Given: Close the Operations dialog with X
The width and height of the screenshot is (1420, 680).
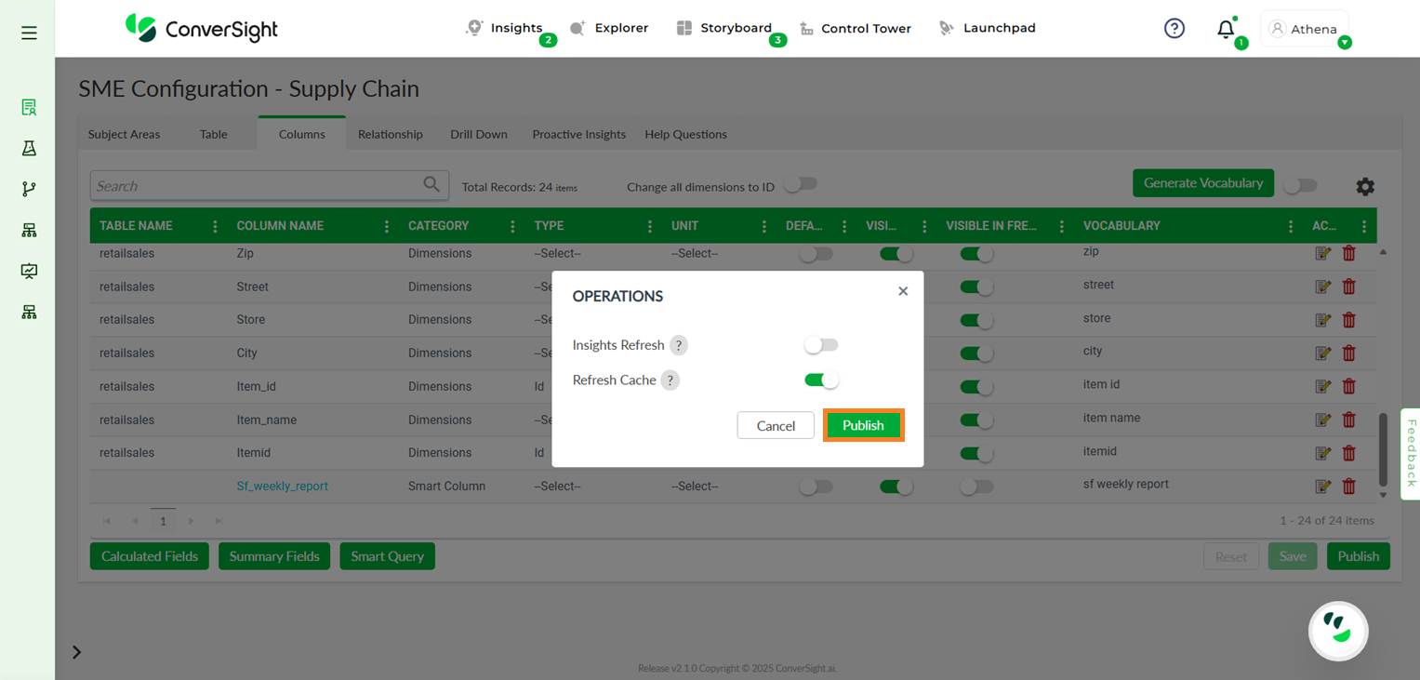Looking at the screenshot, I should pos(902,291).
